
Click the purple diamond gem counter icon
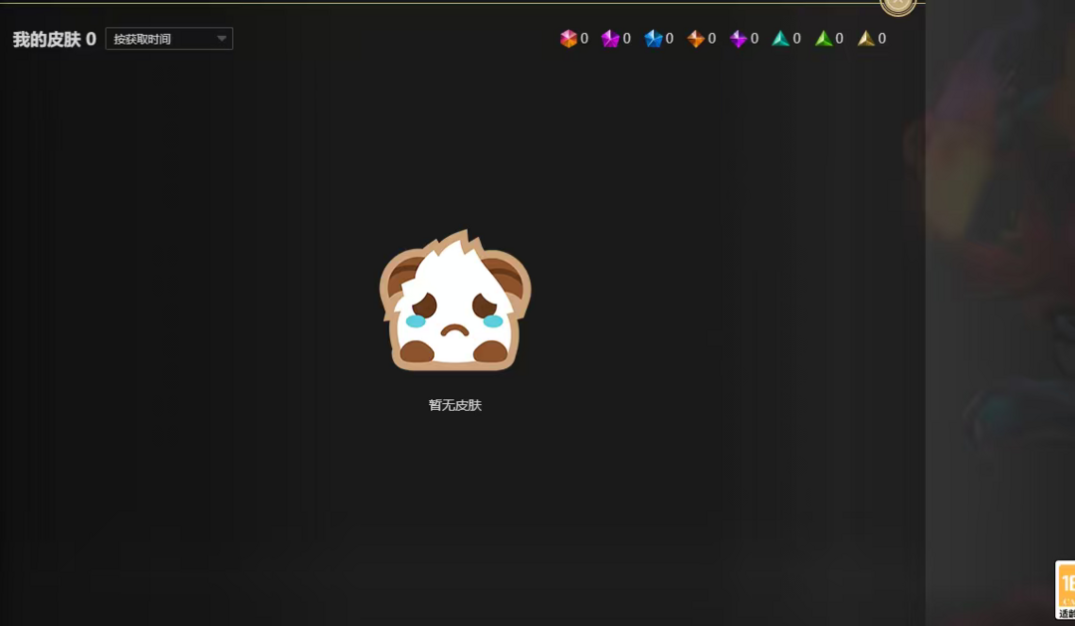coord(739,39)
